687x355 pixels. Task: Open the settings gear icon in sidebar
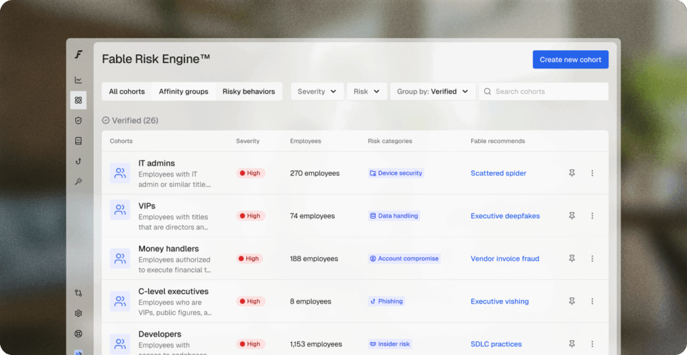(x=78, y=313)
